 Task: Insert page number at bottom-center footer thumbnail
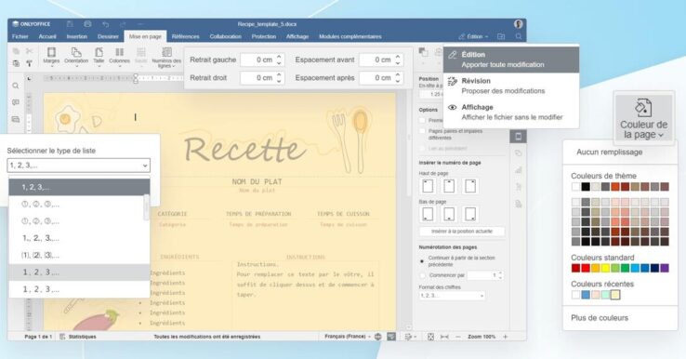(449, 215)
